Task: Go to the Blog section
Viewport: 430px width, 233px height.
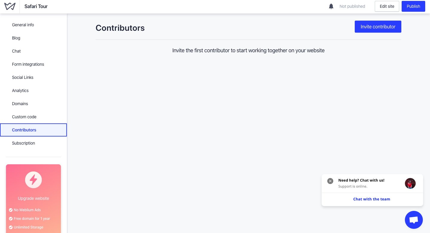Action: click(x=16, y=38)
